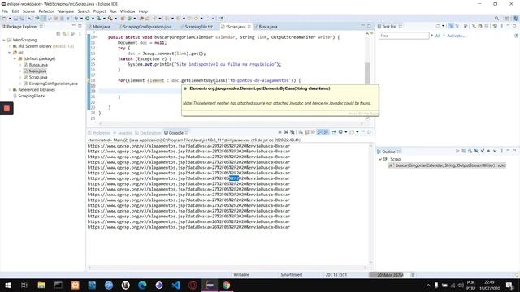Click Collapse All in Package Explorer
Screen dimensions: 520x292
58,34
